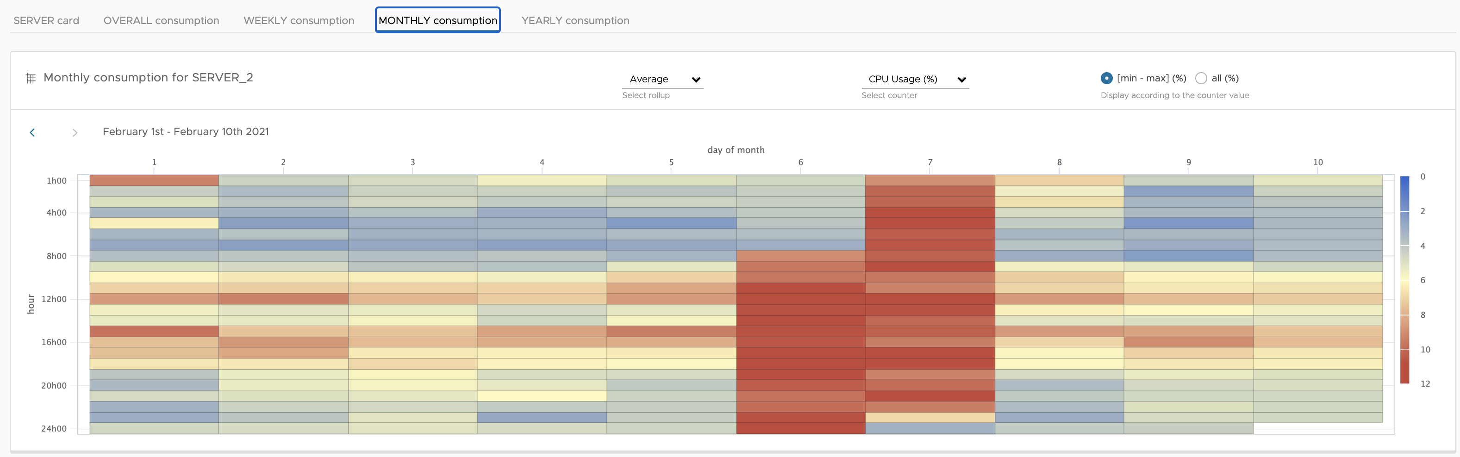Open the SERVER card tab
This screenshot has width=1460, height=457.
point(46,20)
